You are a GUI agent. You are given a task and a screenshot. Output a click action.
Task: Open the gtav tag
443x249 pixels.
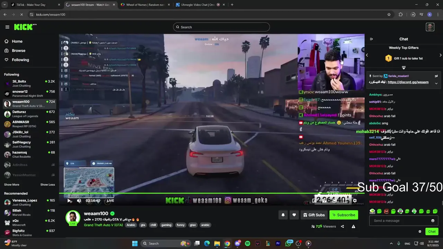coord(193,225)
